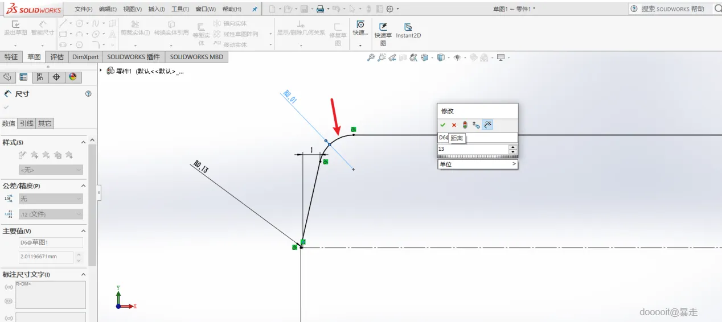
Task: Open 显示/删除几何关系 relations tool
Action: click(301, 28)
